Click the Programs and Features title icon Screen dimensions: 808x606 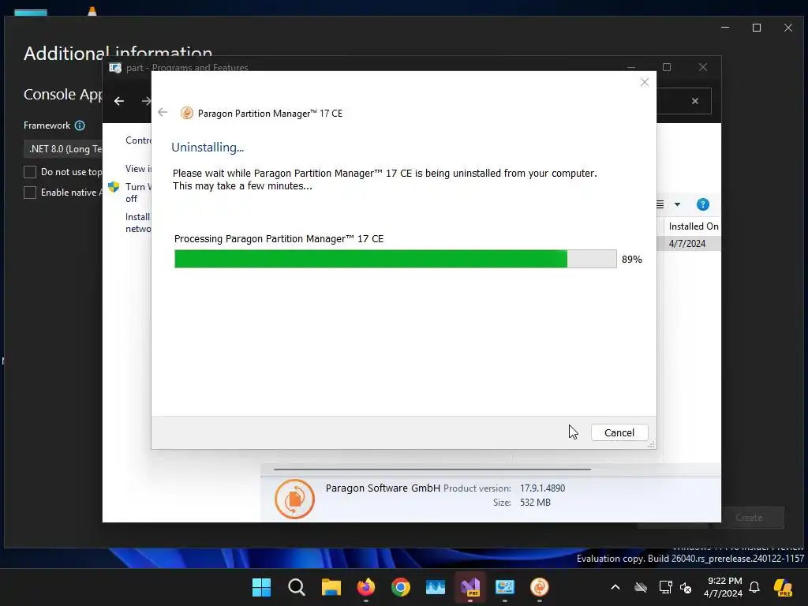pyautogui.click(x=115, y=68)
